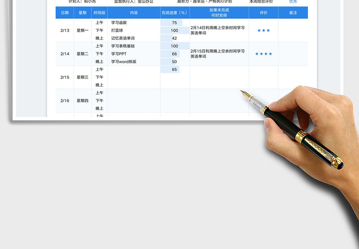Screen dimensions: 359x249
Task: Click the progress bar showing 42
Action: coord(174,38)
